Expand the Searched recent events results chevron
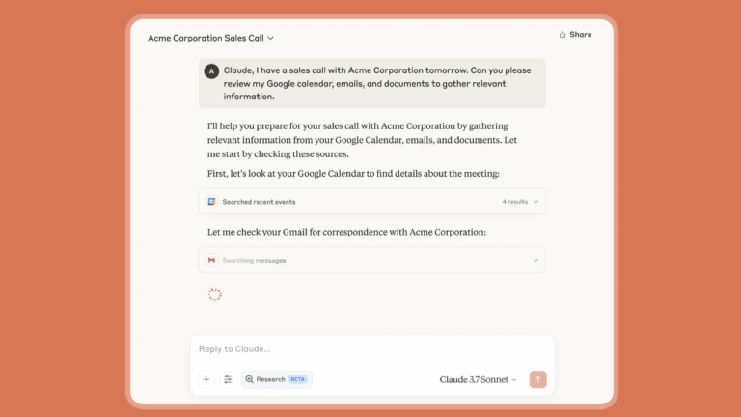The height and width of the screenshot is (417, 741). (535, 202)
